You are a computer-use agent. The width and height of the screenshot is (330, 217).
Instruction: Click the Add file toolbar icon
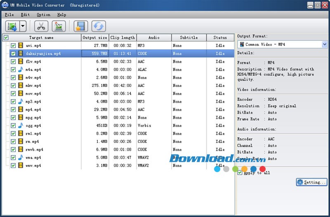(12, 26)
